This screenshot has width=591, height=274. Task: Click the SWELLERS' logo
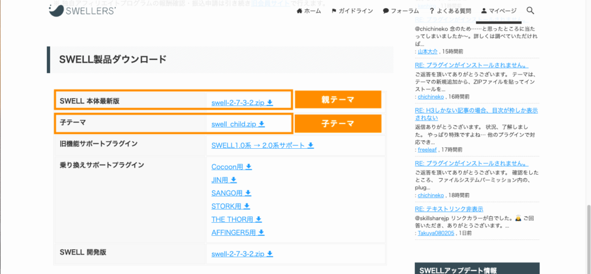82,10
